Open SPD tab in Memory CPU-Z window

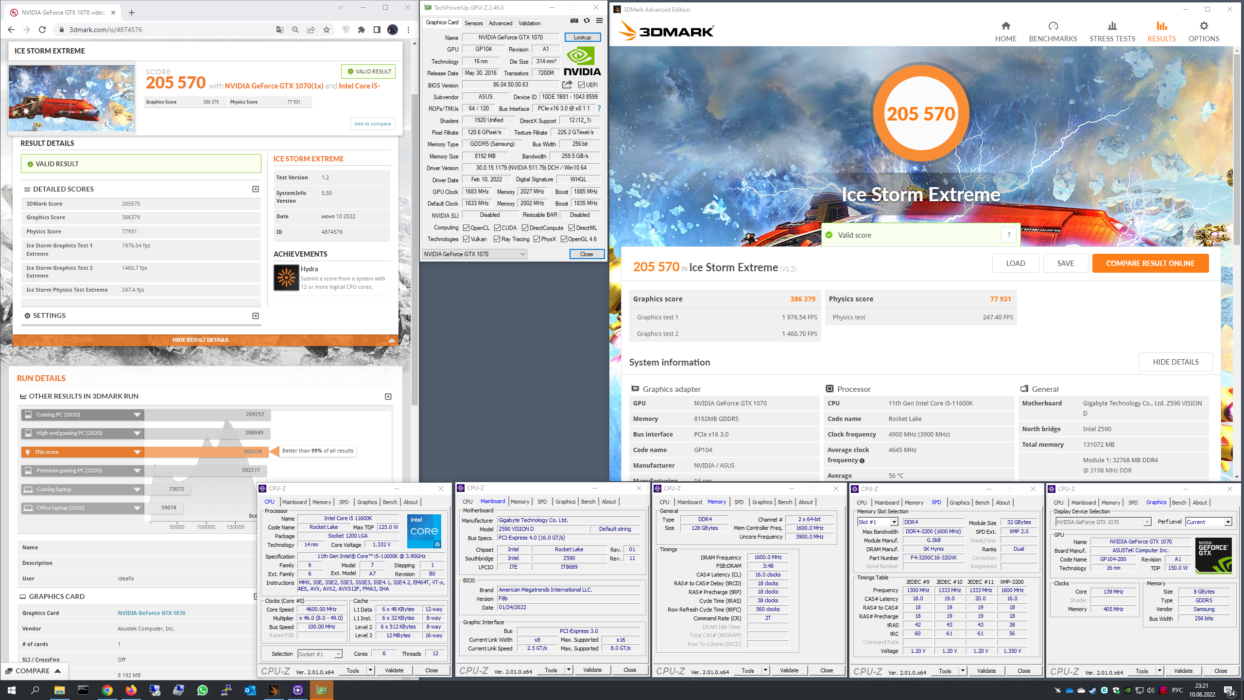coord(739,502)
